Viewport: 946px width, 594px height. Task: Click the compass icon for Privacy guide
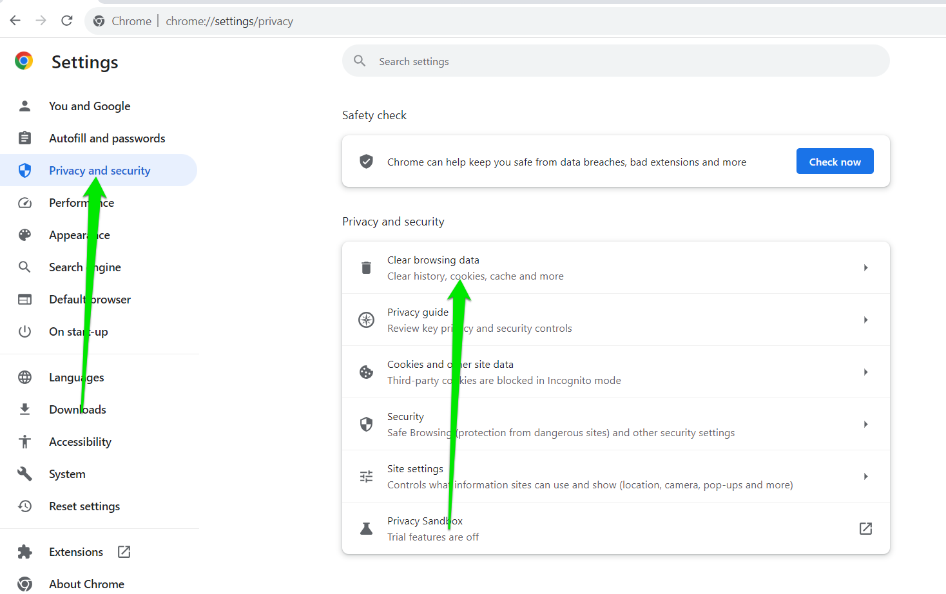point(366,320)
